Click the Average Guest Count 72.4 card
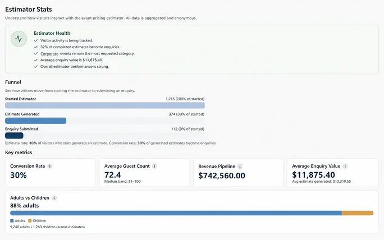 click(x=144, y=173)
